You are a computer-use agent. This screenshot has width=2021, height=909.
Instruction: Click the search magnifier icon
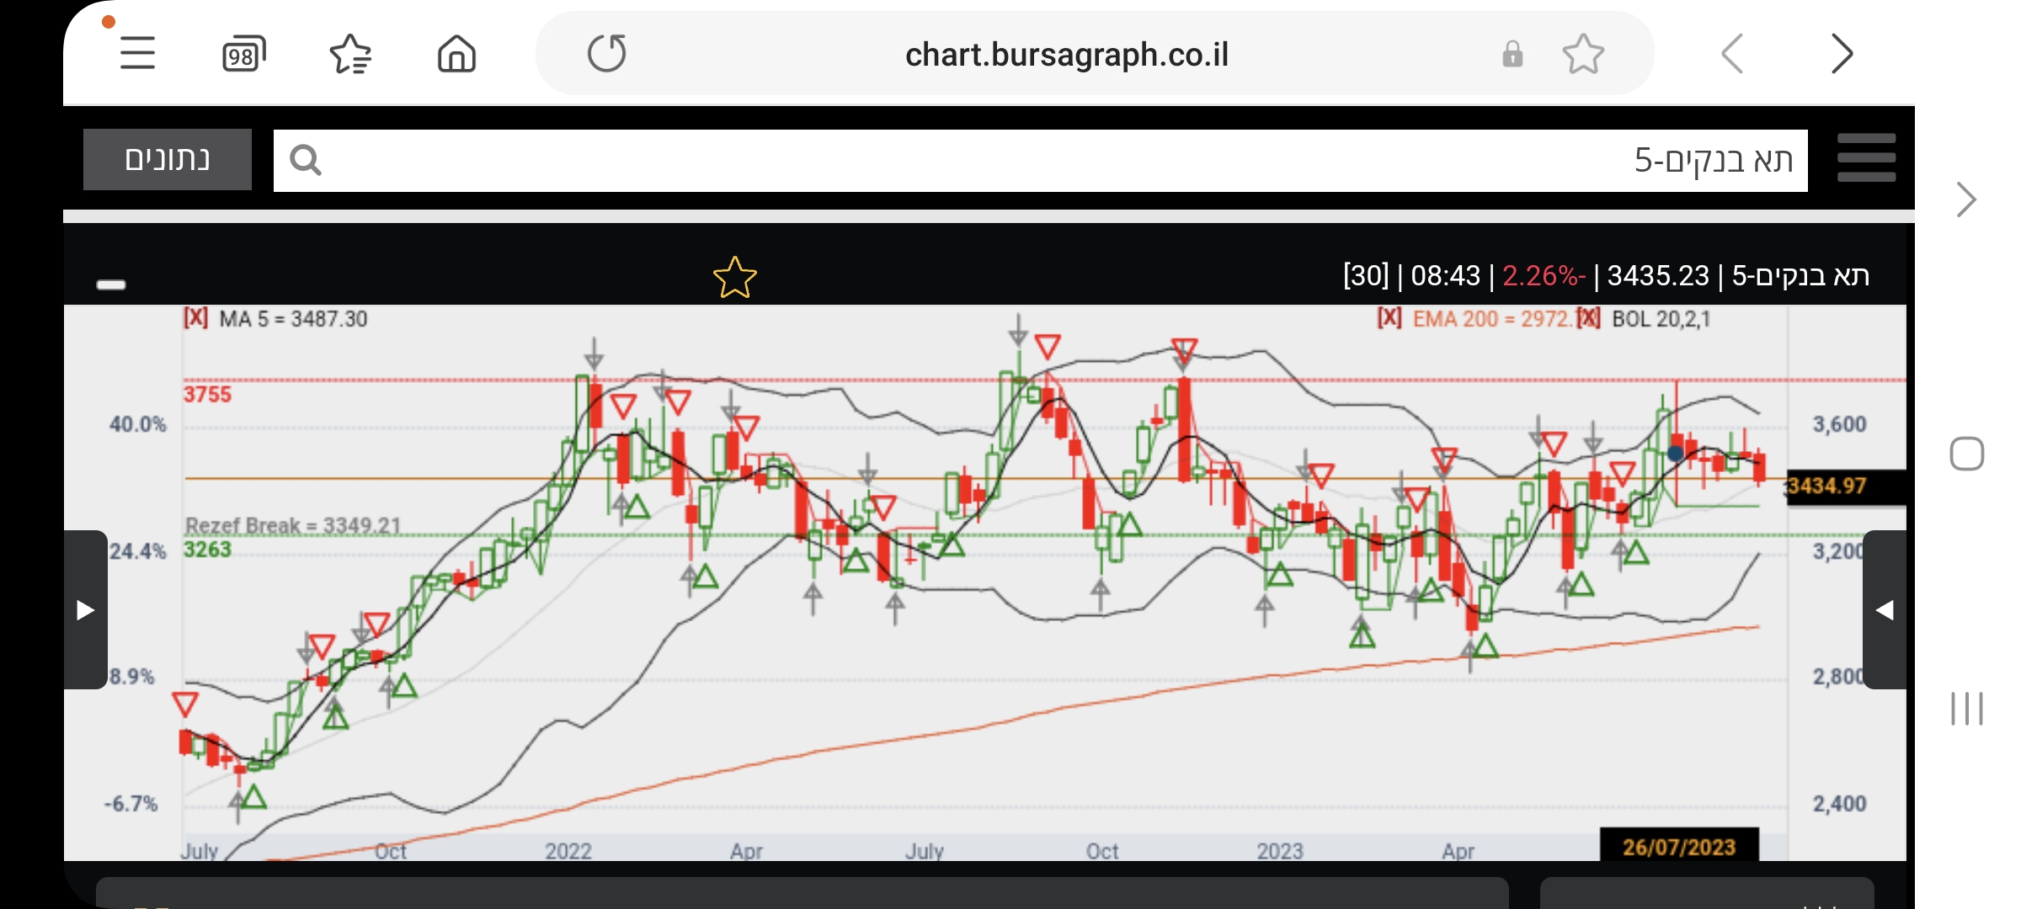pyautogui.click(x=306, y=160)
